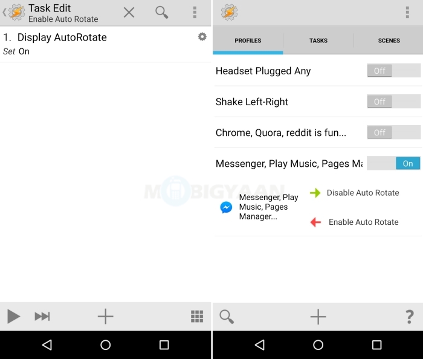Open Messenger, Play Music, Pages Manager context
423x359 pixels.
click(x=268, y=207)
